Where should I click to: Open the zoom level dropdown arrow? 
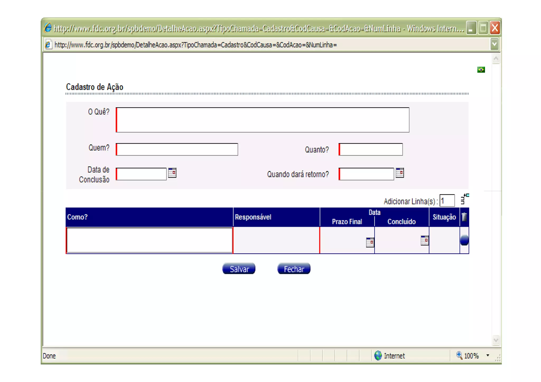(x=488, y=356)
